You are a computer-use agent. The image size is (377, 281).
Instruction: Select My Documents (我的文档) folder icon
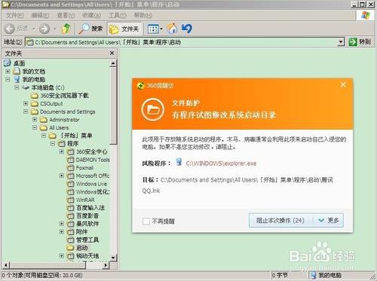coord(17,71)
